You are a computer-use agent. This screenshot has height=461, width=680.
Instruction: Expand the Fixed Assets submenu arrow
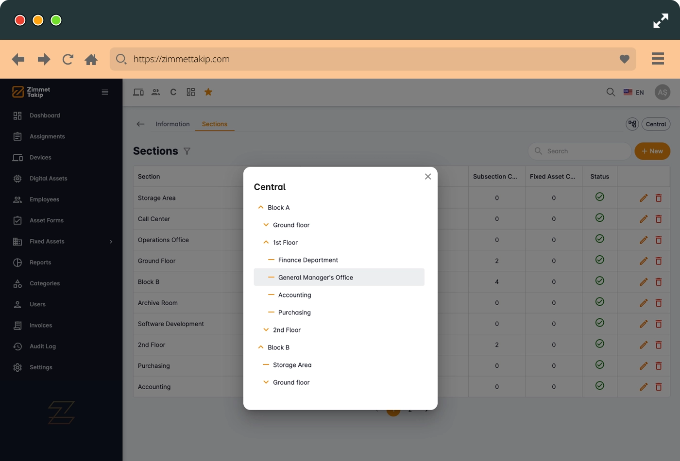[x=111, y=241]
